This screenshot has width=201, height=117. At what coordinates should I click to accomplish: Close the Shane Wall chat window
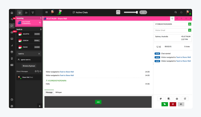pos(190,18)
